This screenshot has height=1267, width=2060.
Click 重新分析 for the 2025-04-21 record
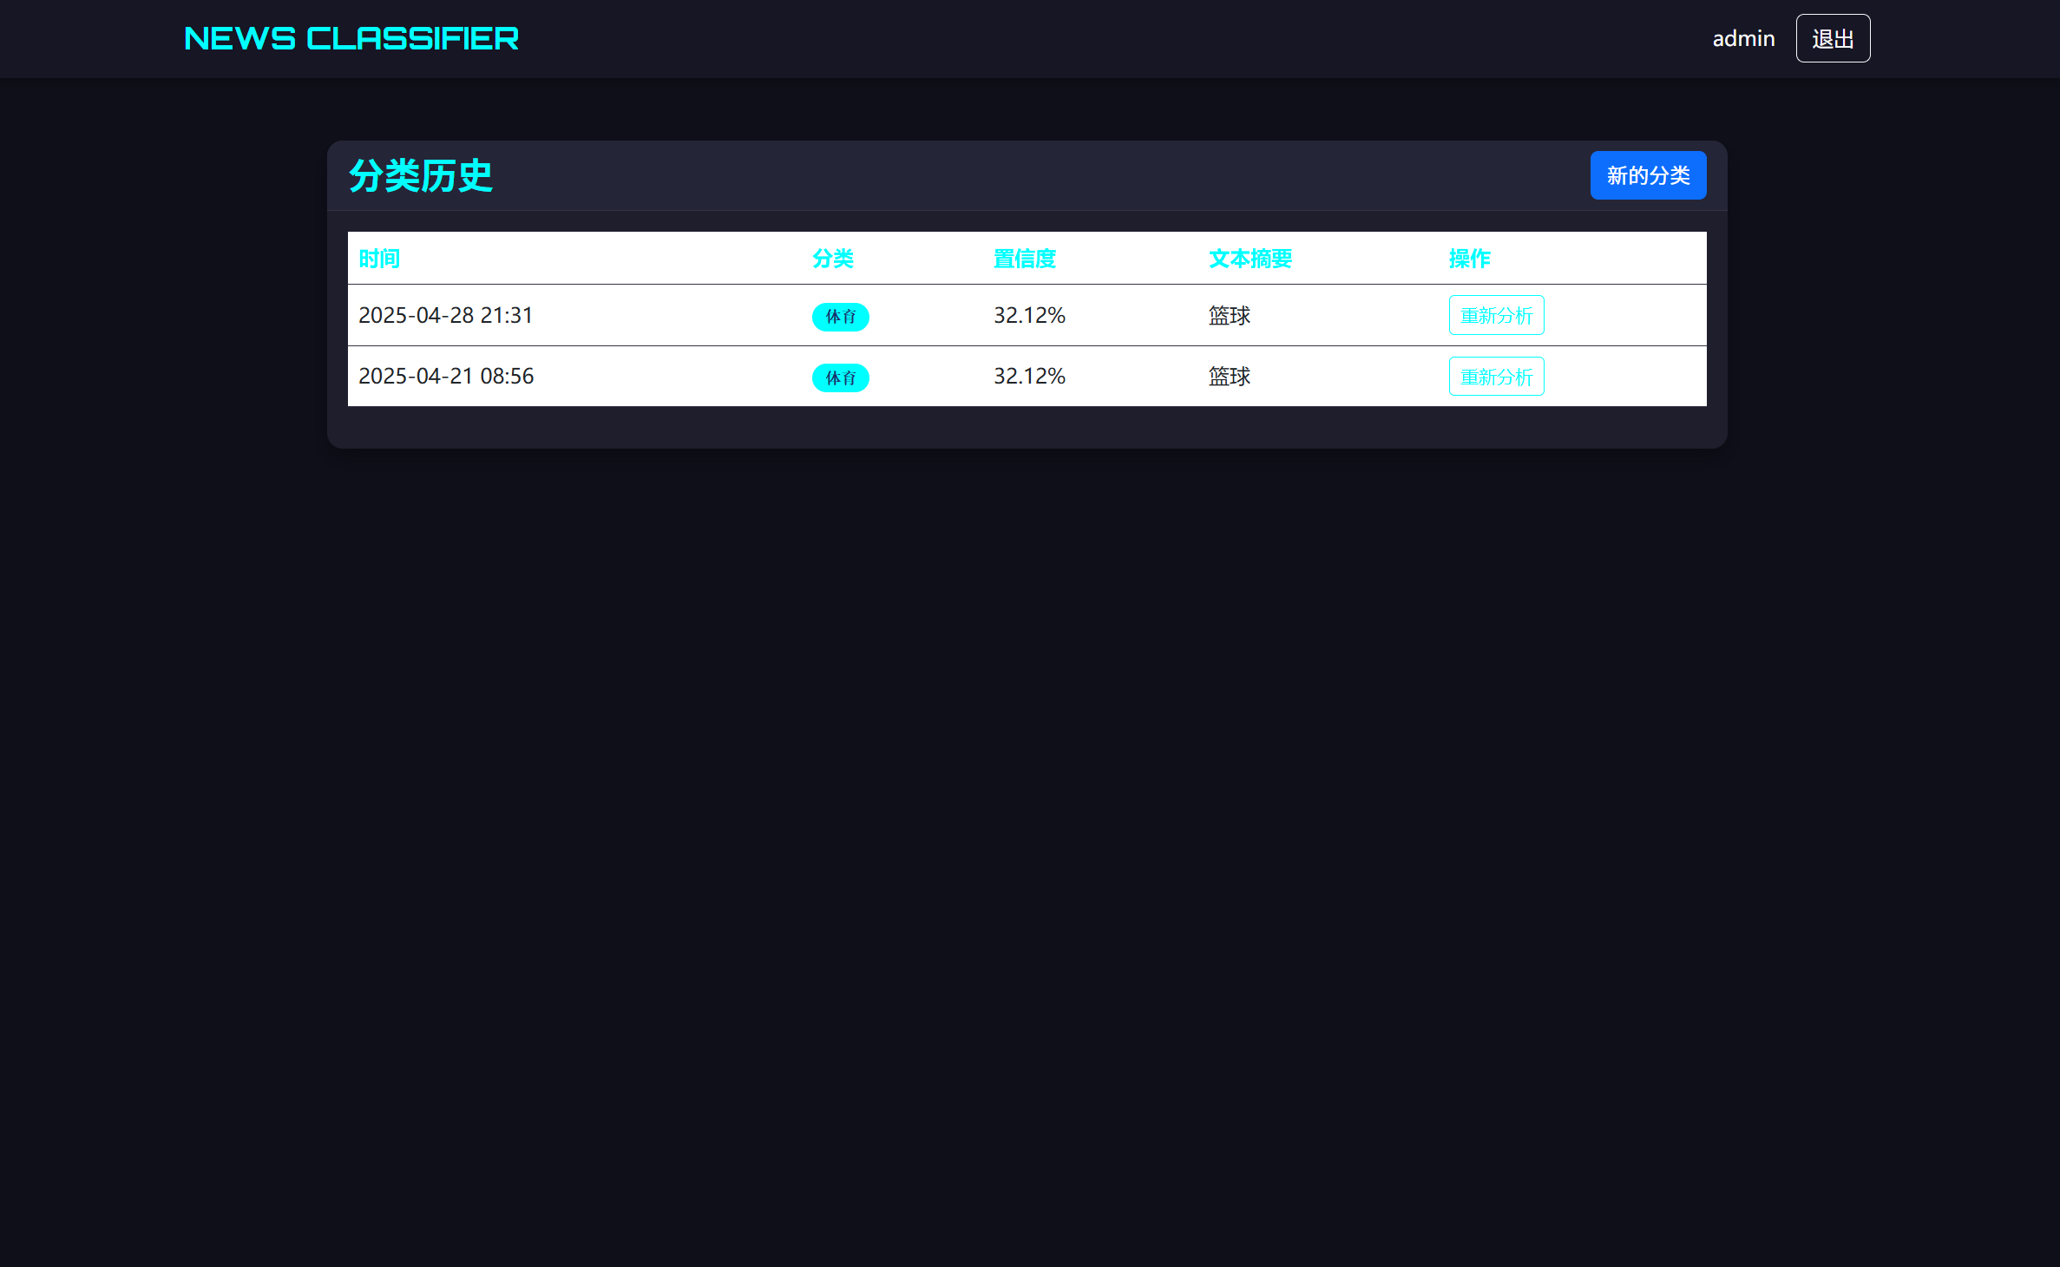coord(1496,377)
